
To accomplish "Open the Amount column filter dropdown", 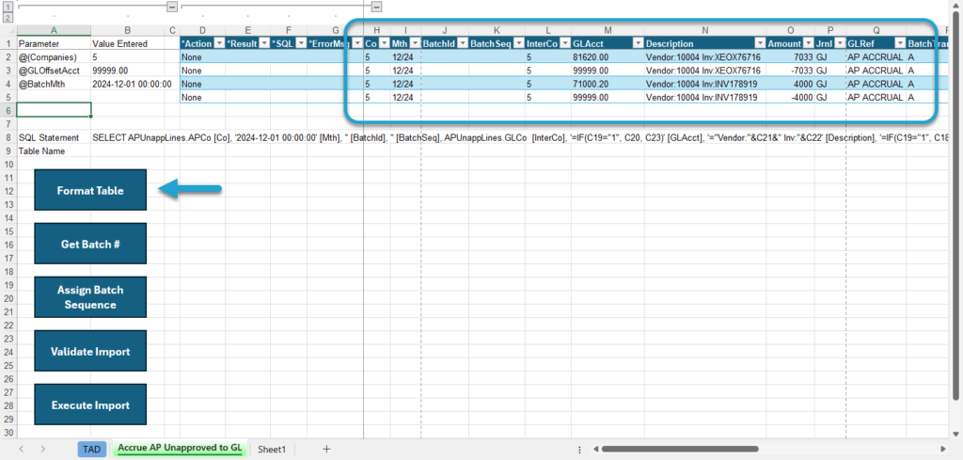I will point(808,43).
